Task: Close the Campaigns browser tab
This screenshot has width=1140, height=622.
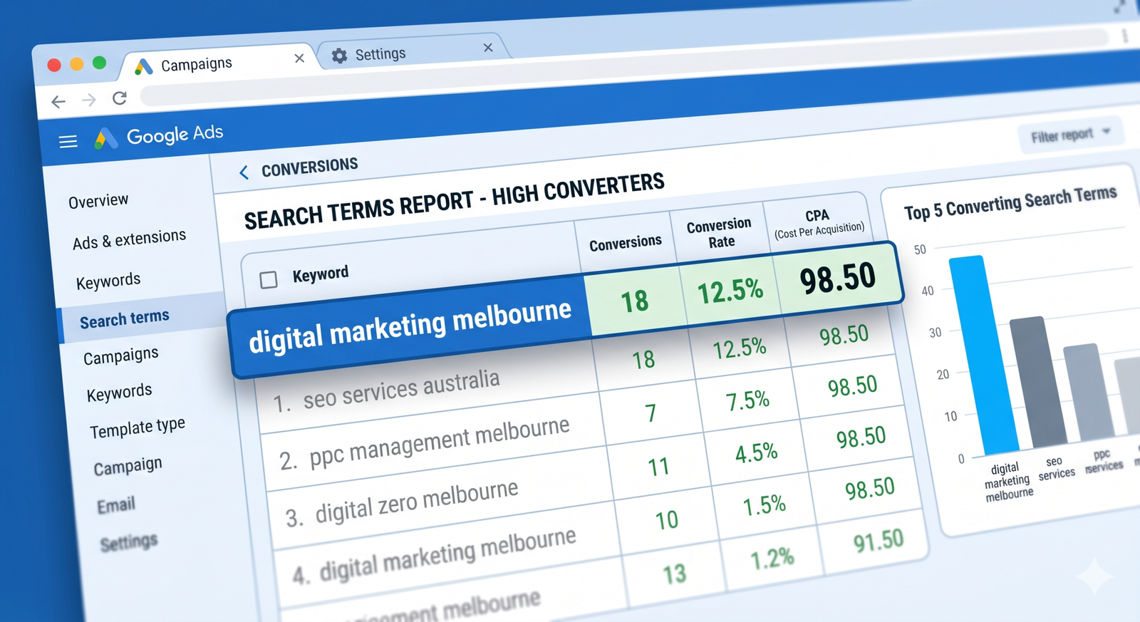Action: pos(299,58)
